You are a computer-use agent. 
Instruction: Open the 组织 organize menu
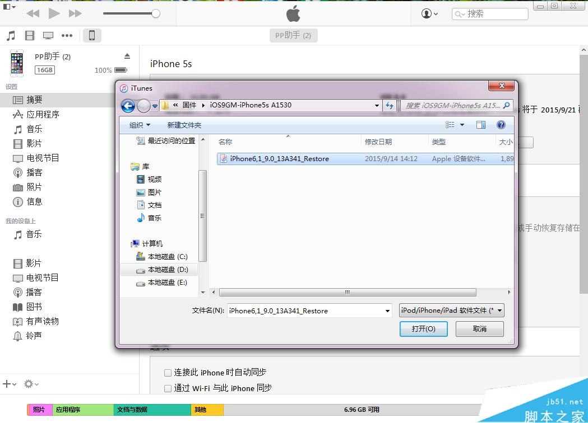[140, 125]
